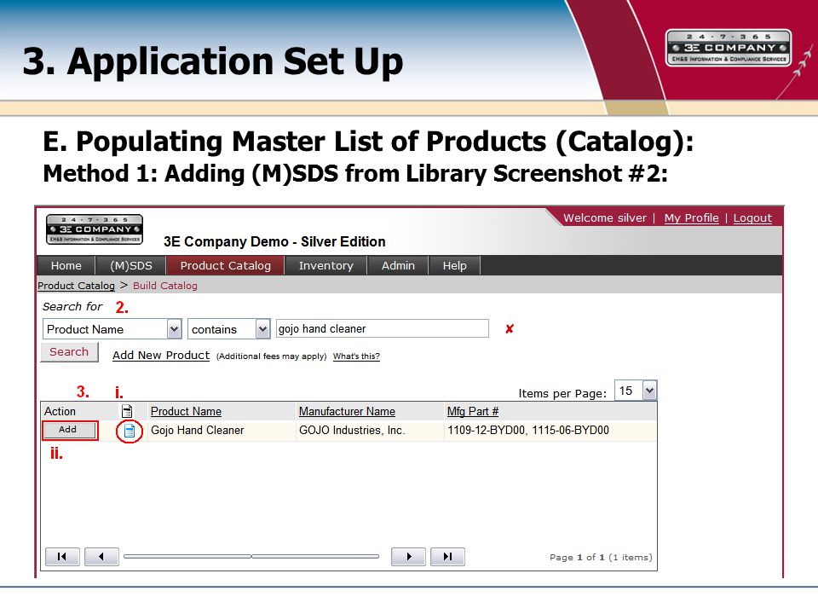
Task: Open the Home menu tab
Action: [x=66, y=266]
